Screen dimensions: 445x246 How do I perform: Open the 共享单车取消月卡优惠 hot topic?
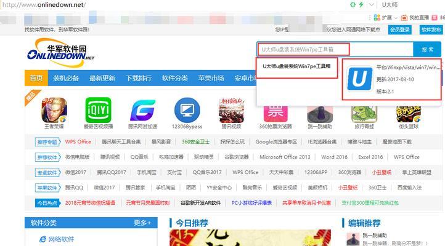pos(306,203)
